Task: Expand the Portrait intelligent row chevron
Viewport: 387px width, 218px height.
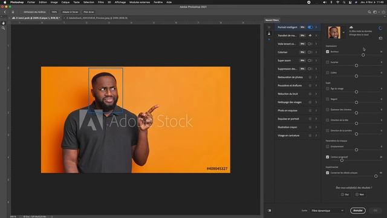Action: coord(316,27)
